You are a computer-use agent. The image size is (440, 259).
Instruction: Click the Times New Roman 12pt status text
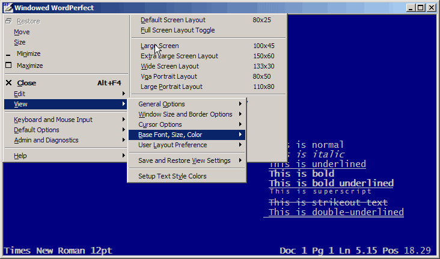click(x=58, y=251)
